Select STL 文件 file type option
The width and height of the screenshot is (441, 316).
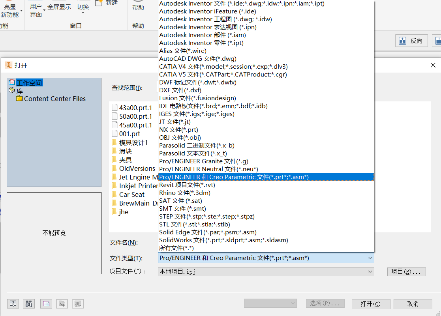[266, 224]
